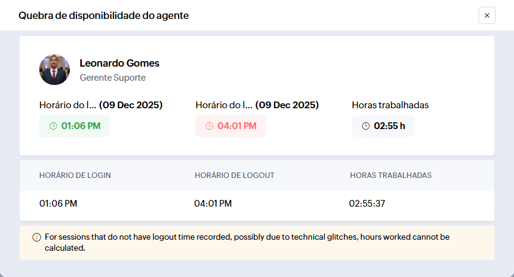Click the HORAS TRABALHADAS column header
This screenshot has width=514, height=277.
point(391,175)
